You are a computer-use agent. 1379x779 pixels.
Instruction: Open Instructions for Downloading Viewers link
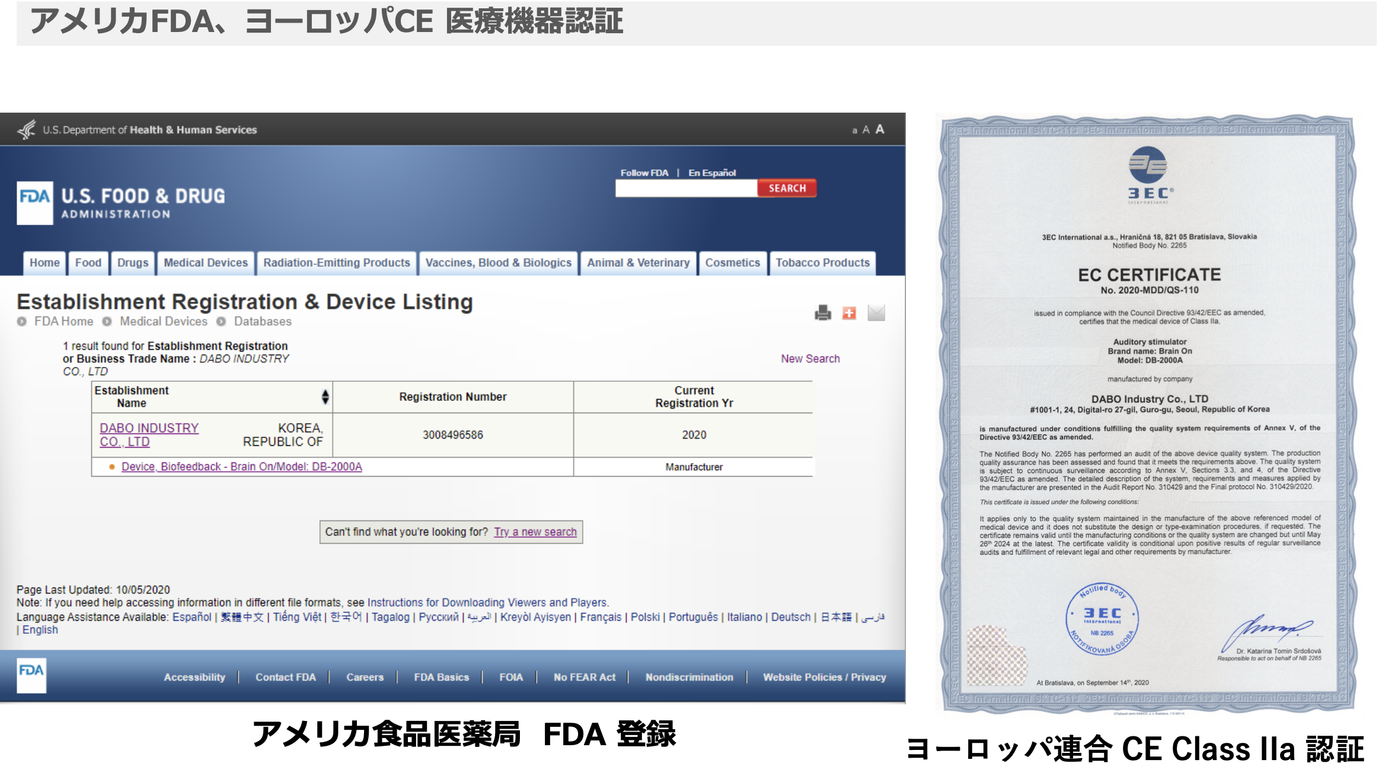(x=487, y=602)
